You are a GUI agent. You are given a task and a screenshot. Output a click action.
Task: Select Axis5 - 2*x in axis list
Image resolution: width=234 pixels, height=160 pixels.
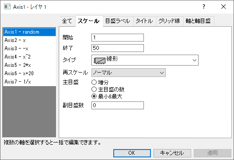(x=30, y=65)
